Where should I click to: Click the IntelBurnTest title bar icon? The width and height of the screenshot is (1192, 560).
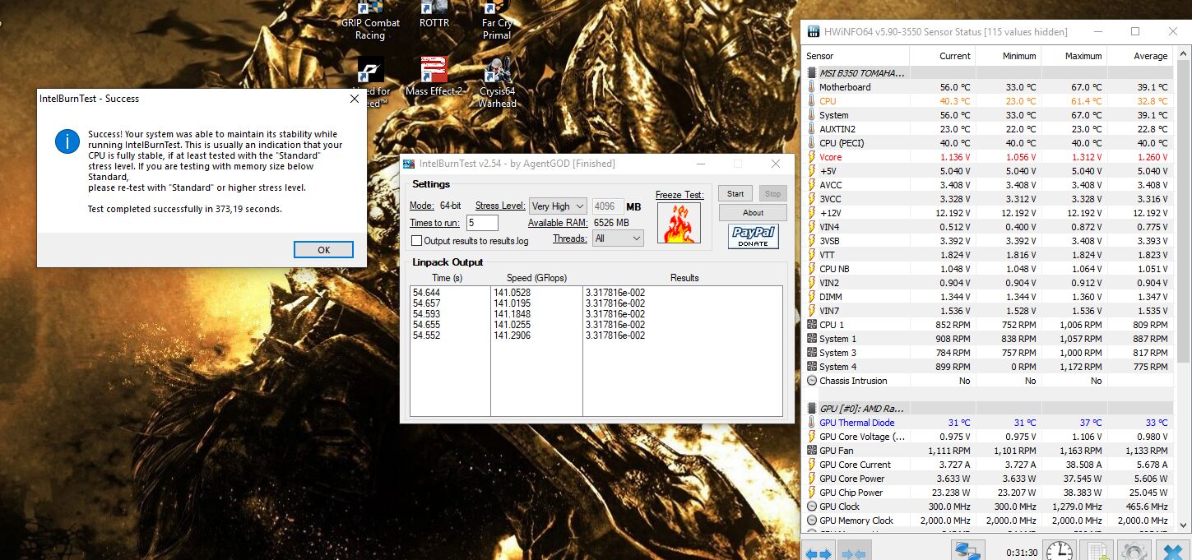(x=410, y=164)
